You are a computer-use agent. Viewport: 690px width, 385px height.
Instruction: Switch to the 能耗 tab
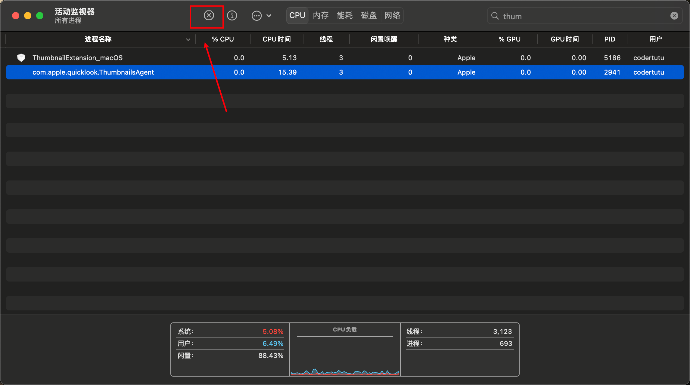pyautogui.click(x=345, y=16)
